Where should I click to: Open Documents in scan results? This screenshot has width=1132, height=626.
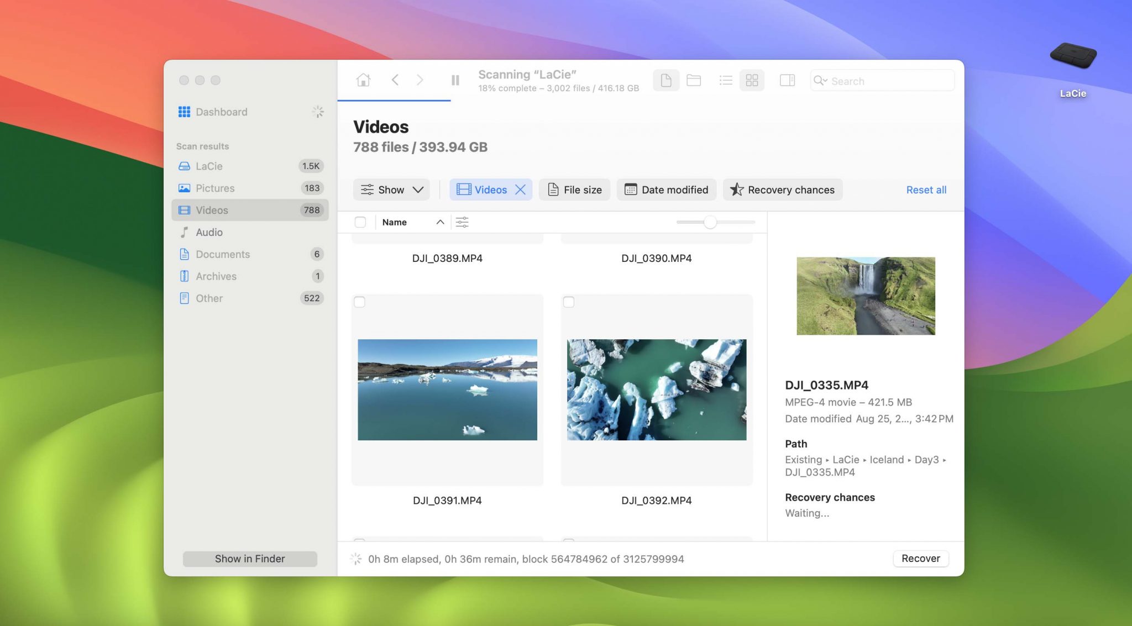point(222,254)
